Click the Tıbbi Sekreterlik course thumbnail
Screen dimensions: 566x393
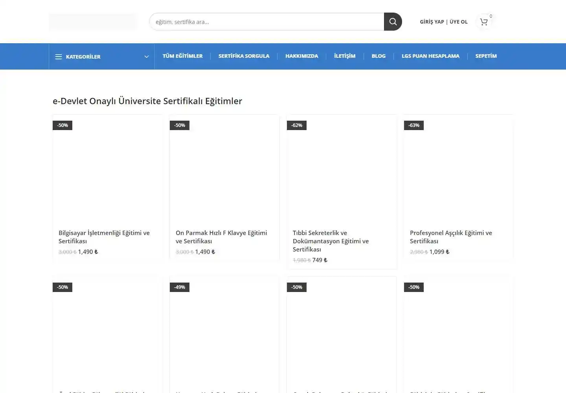342,170
